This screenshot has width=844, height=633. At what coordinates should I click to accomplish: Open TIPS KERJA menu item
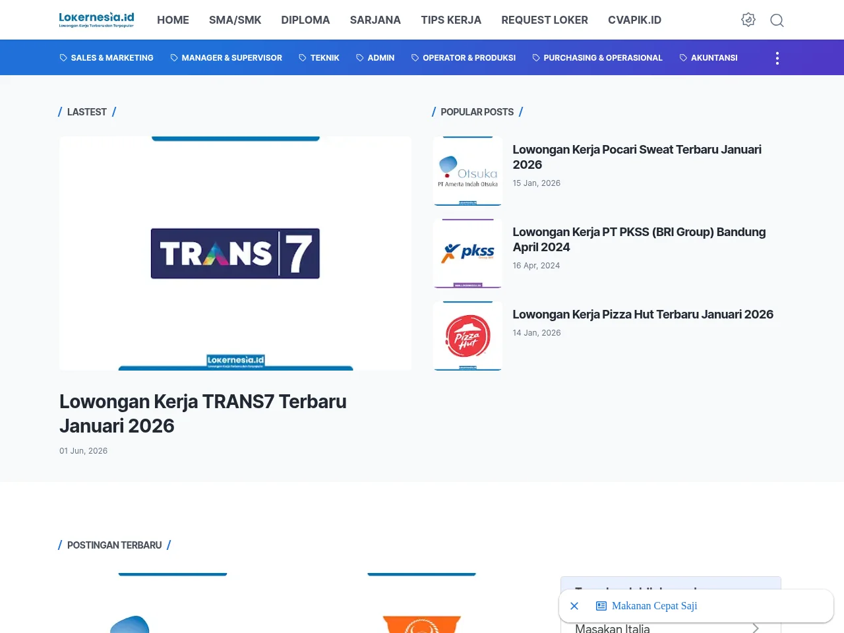coord(451,20)
